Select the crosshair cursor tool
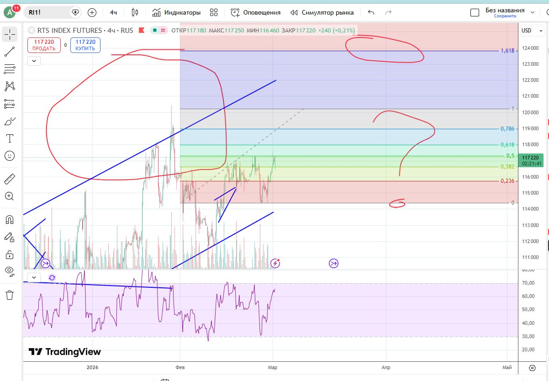This screenshot has height=381, width=549. [x=10, y=34]
